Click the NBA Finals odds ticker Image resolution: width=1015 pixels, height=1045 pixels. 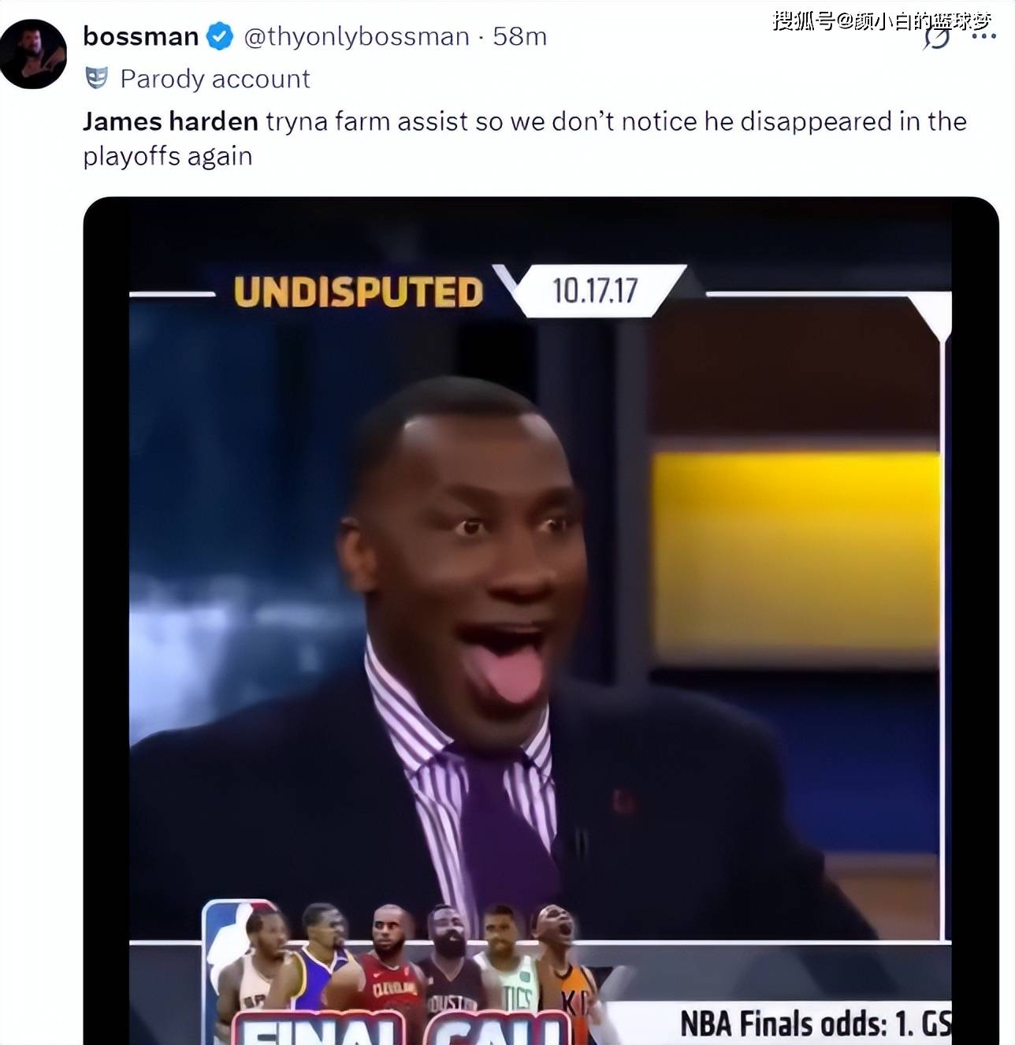coord(815,1024)
